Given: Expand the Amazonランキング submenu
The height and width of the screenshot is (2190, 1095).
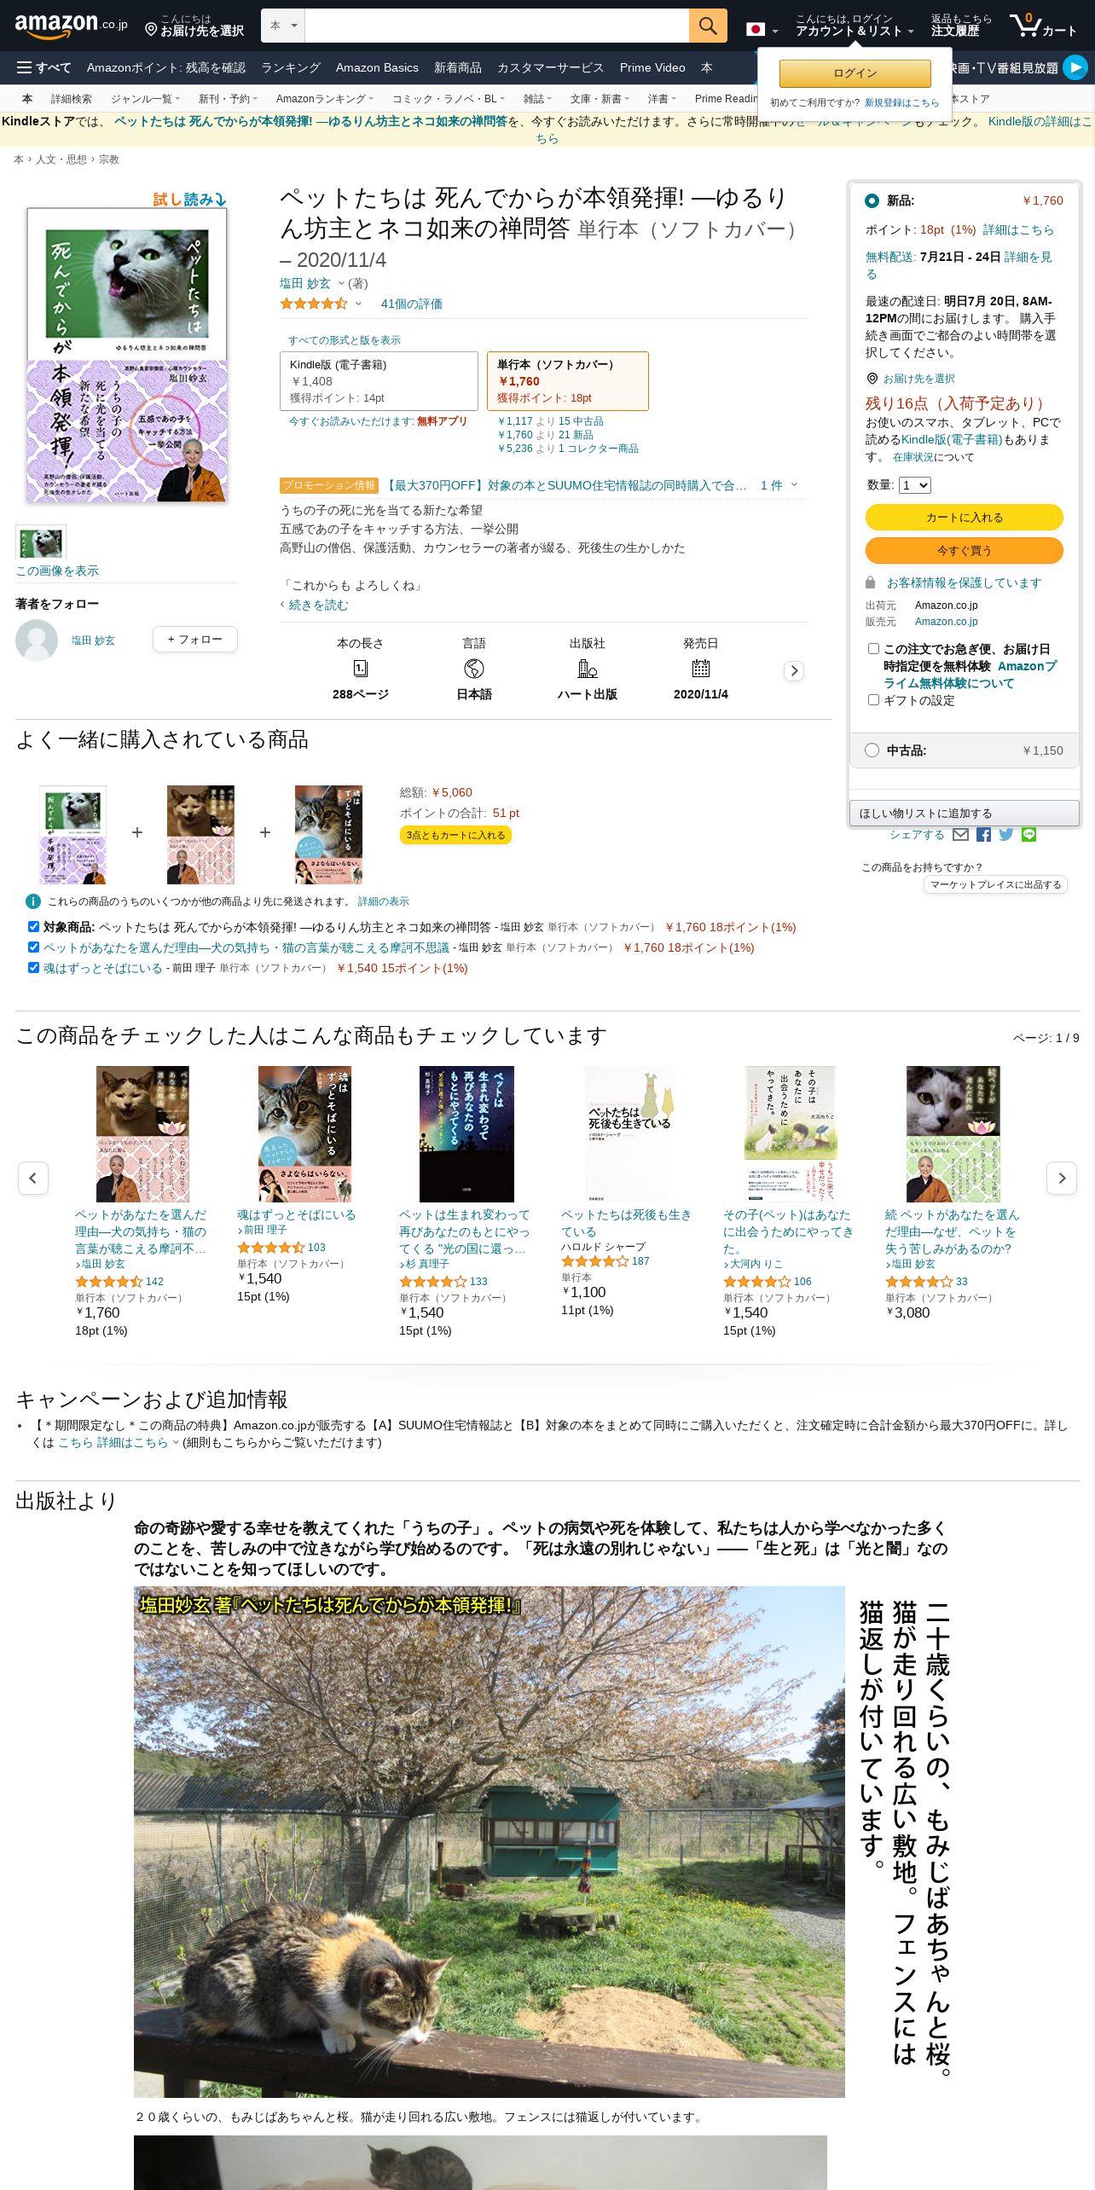Looking at the screenshot, I should pyautogui.click(x=325, y=99).
